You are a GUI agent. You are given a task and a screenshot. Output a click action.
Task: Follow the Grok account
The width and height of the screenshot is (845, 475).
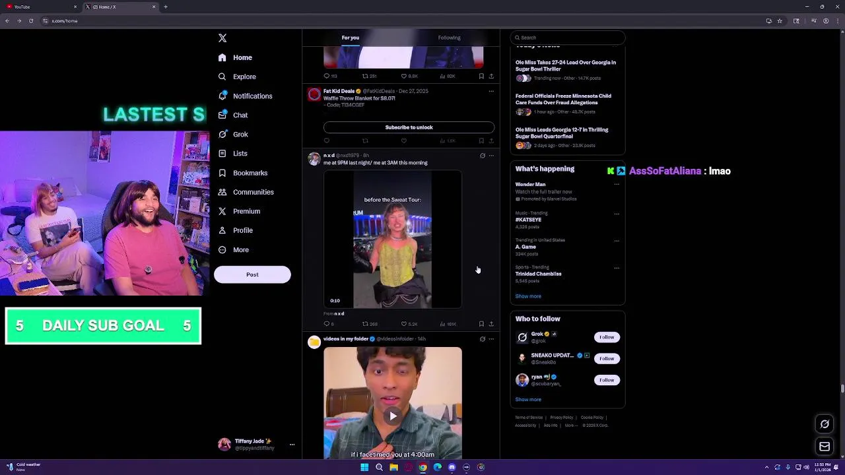607,337
